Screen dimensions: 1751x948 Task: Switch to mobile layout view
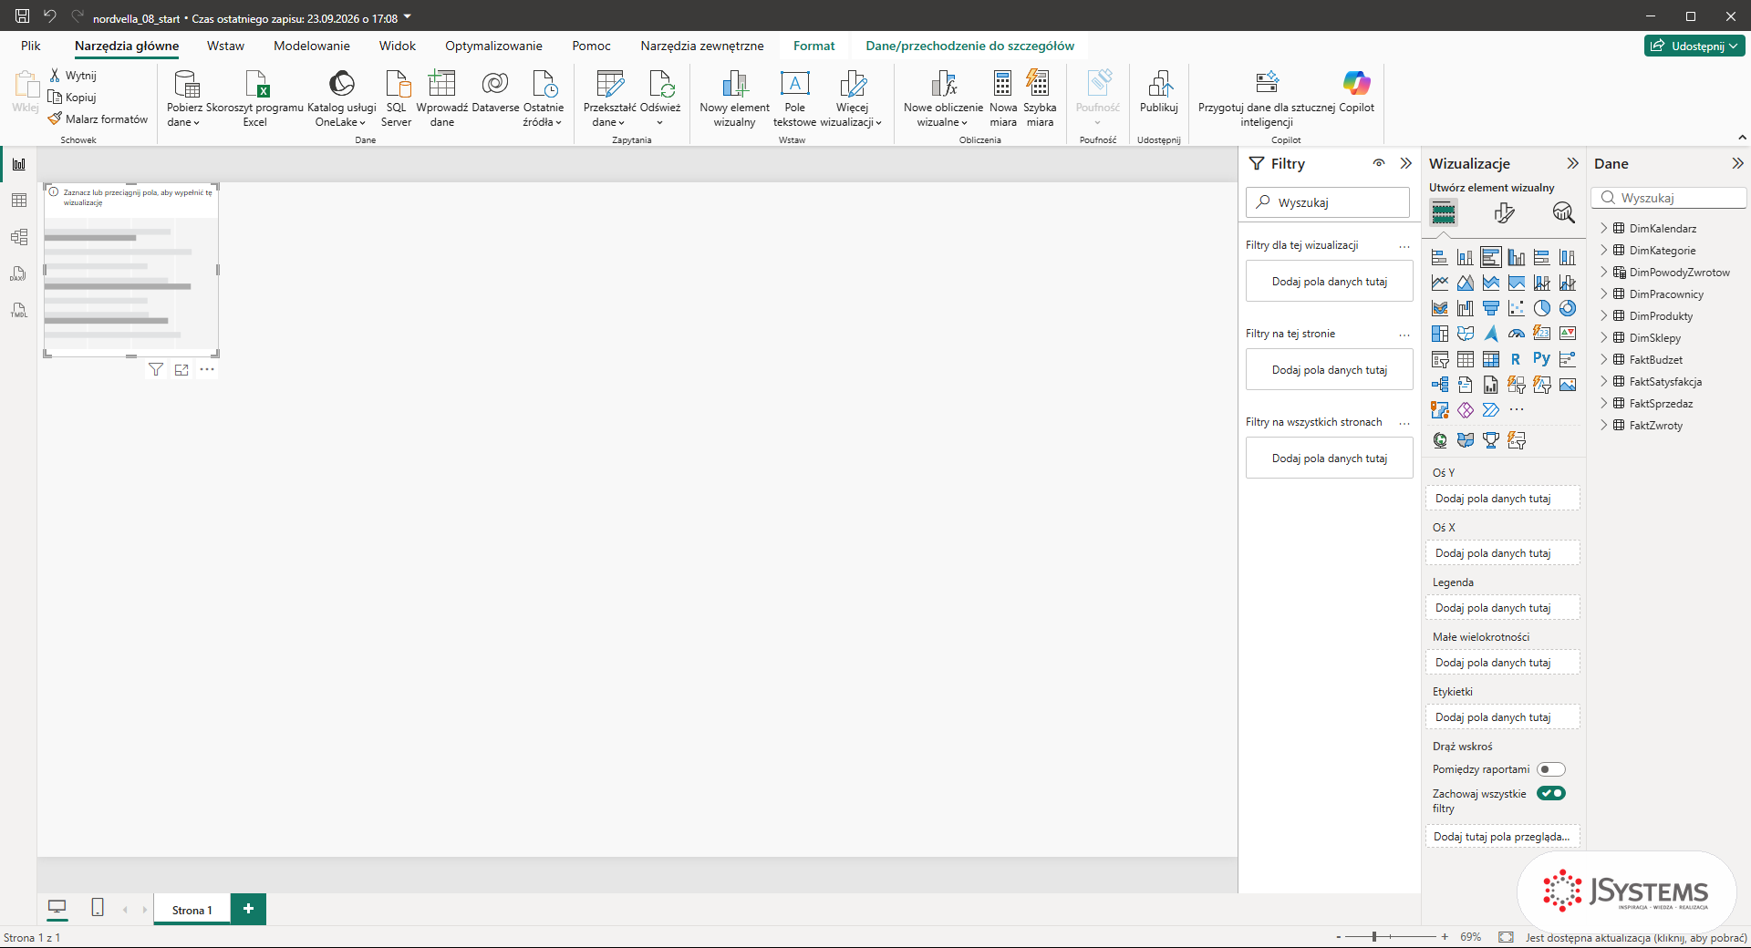point(98,908)
